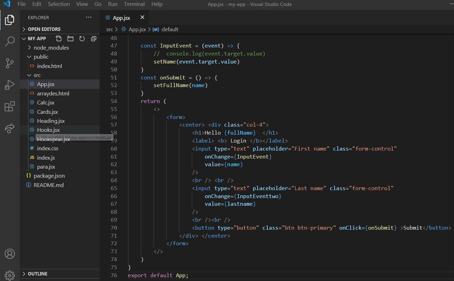Open the Accounts icon
The height and width of the screenshot is (281, 454).
pyautogui.click(x=9, y=254)
